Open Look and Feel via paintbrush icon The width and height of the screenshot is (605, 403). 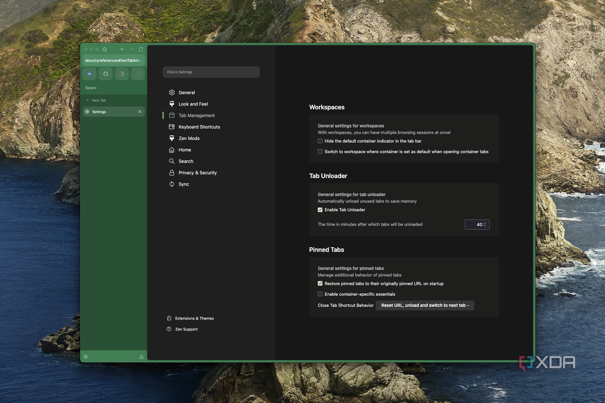[172, 104]
